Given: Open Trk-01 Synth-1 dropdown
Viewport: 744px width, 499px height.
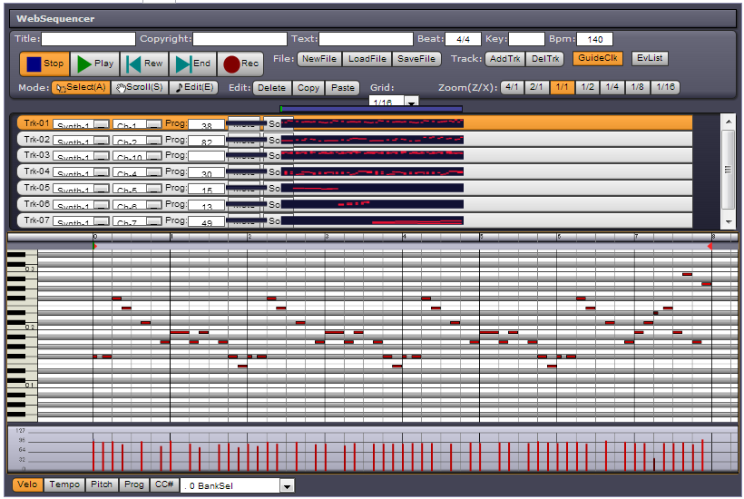Looking at the screenshot, I should coord(102,125).
